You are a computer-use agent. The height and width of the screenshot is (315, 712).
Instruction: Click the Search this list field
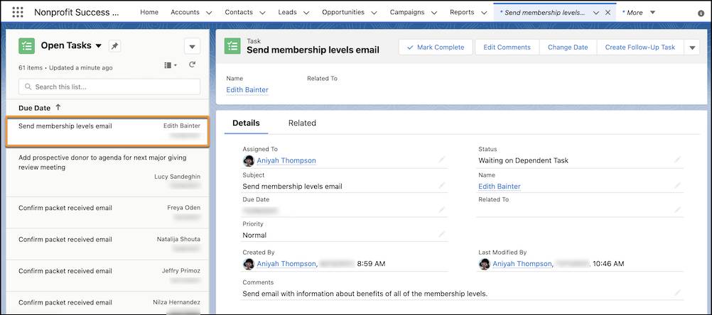tap(109, 87)
